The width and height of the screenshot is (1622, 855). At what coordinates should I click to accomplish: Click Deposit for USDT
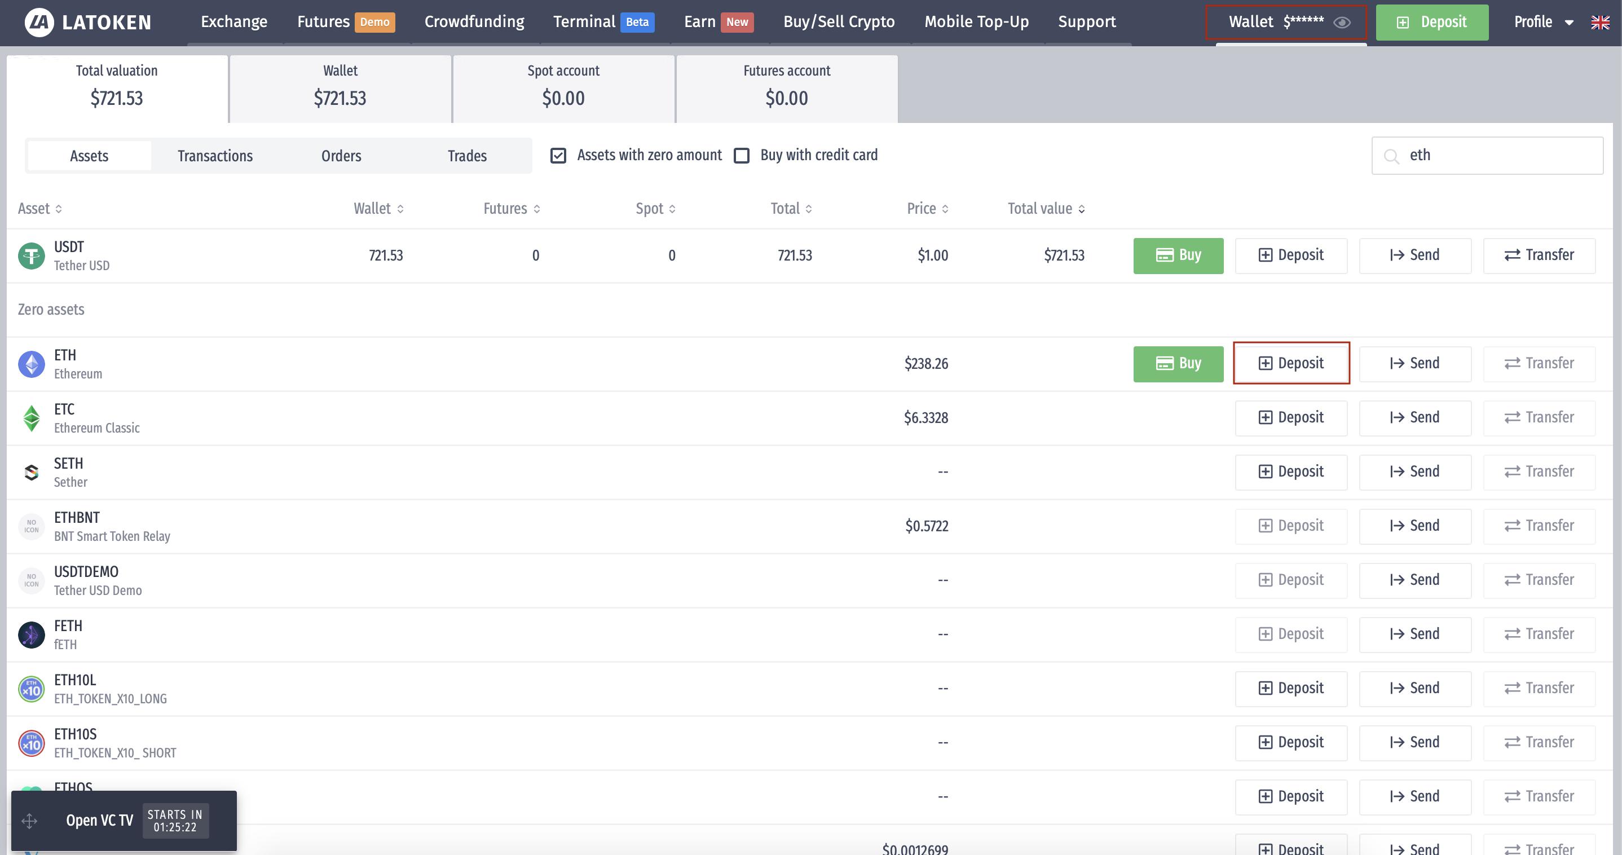click(x=1291, y=255)
